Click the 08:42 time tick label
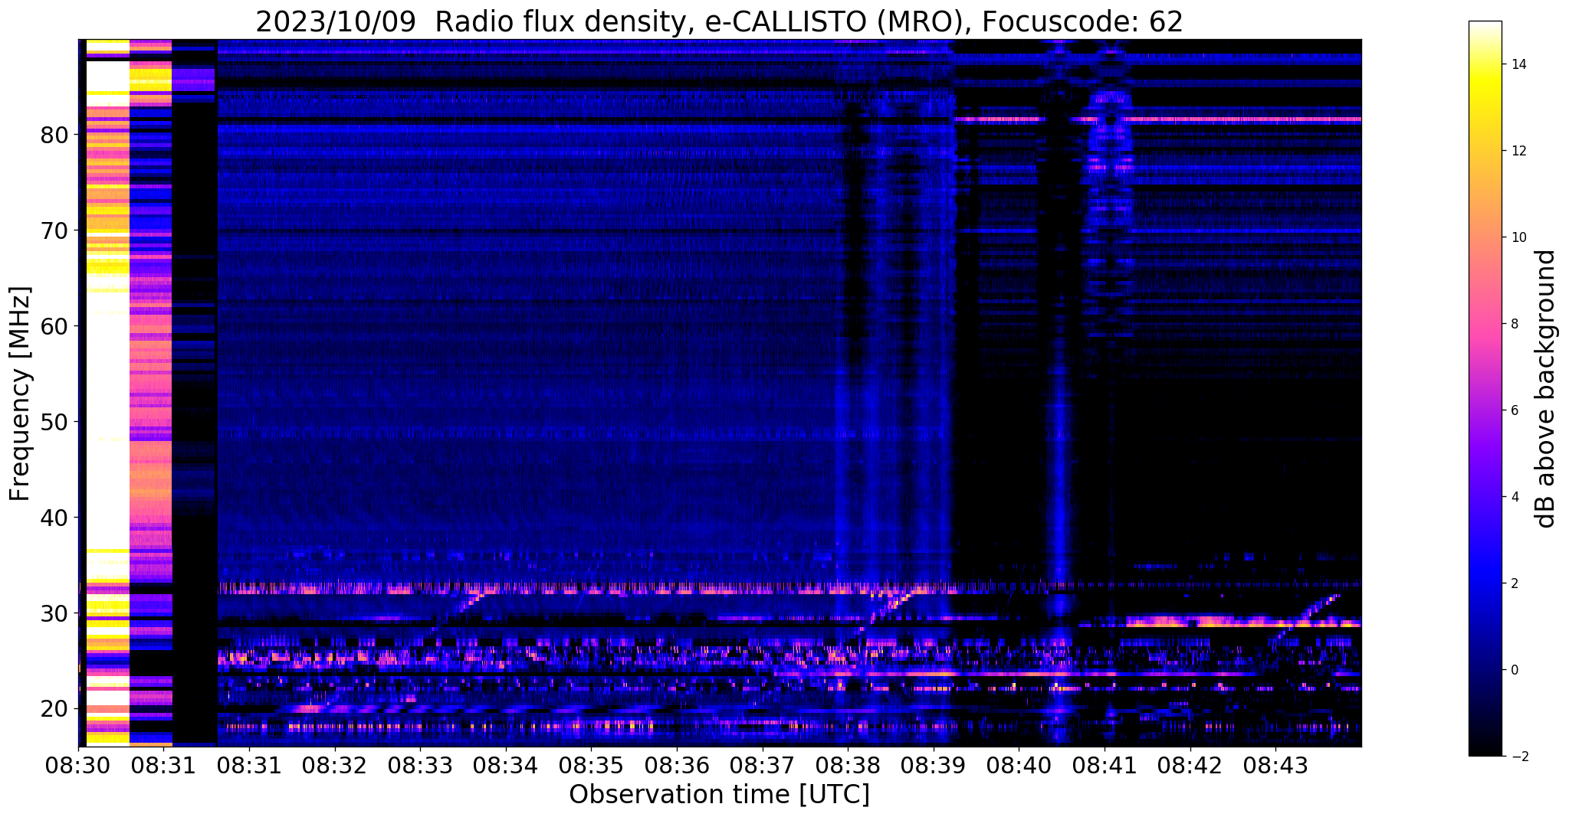 pyautogui.click(x=1190, y=766)
